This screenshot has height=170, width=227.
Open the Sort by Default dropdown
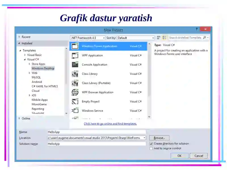(136, 38)
